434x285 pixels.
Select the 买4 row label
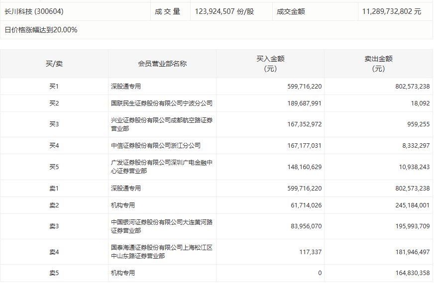tap(54, 146)
